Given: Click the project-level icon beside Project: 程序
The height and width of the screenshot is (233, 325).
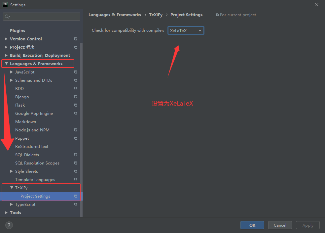Looking at the screenshot, I should (76, 47).
